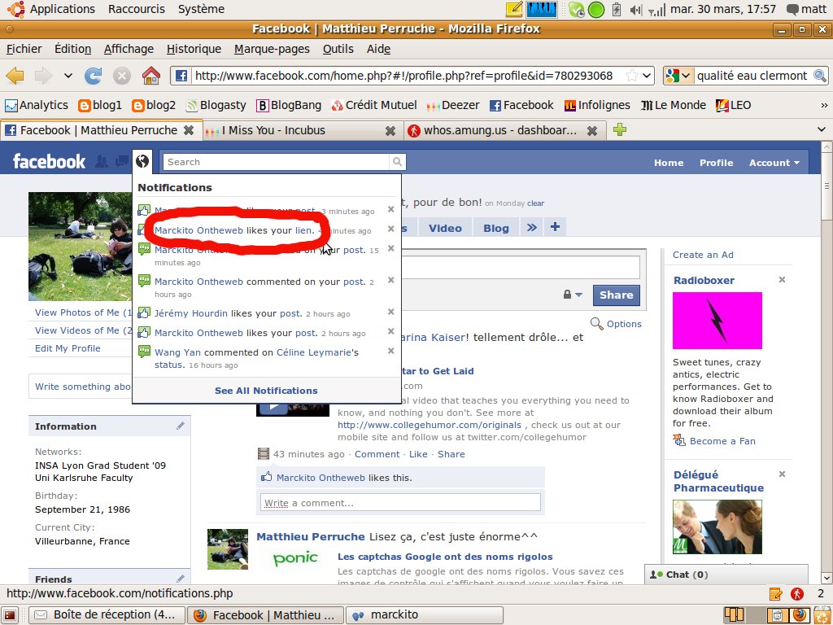
Task: Reload the page with the refresh icon
Action: click(93, 76)
